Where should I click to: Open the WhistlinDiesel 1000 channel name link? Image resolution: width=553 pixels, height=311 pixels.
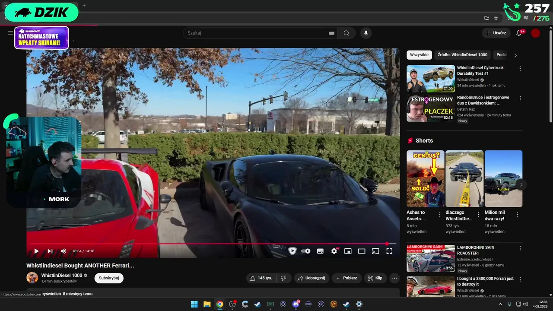pyautogui.click(x=61, y=276)
